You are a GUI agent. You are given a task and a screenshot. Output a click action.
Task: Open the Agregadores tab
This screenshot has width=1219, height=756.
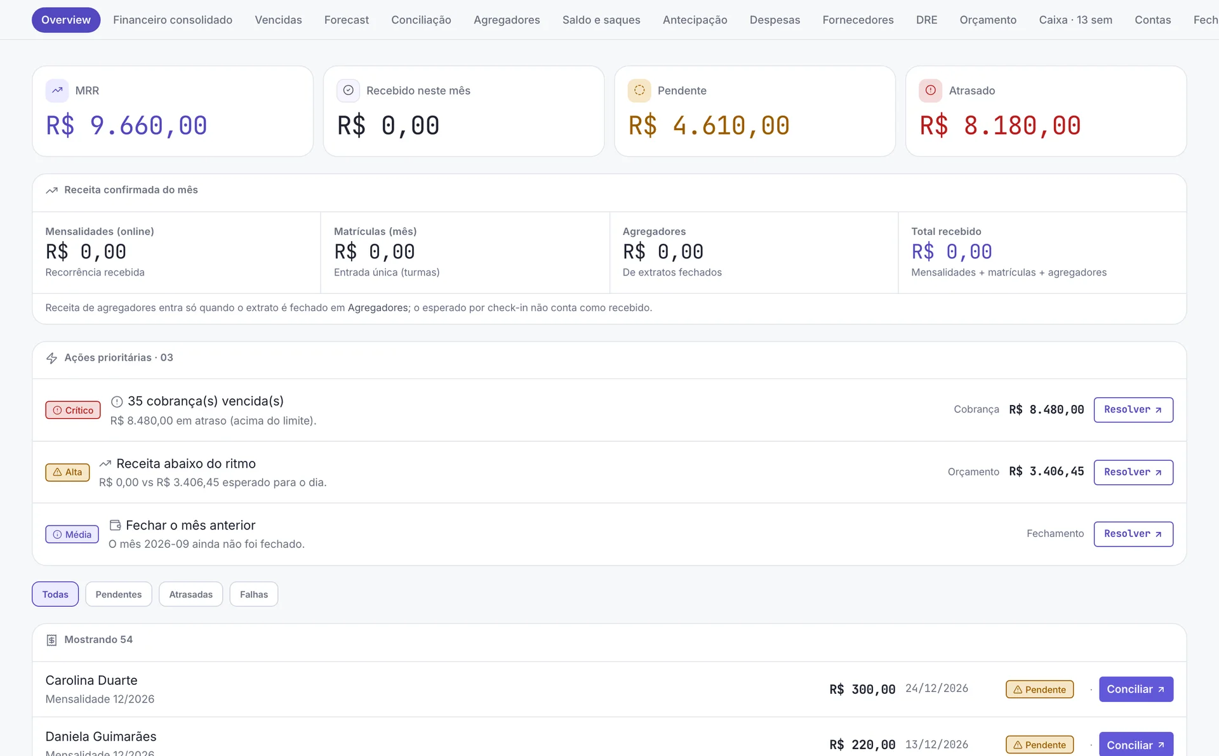click(x=507, y=20)
